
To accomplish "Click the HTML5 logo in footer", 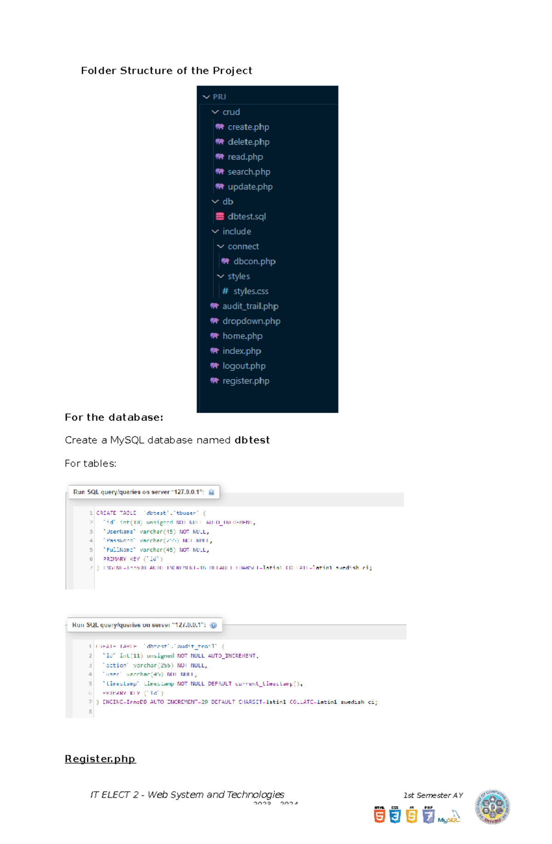I will (x=379, y=815).
